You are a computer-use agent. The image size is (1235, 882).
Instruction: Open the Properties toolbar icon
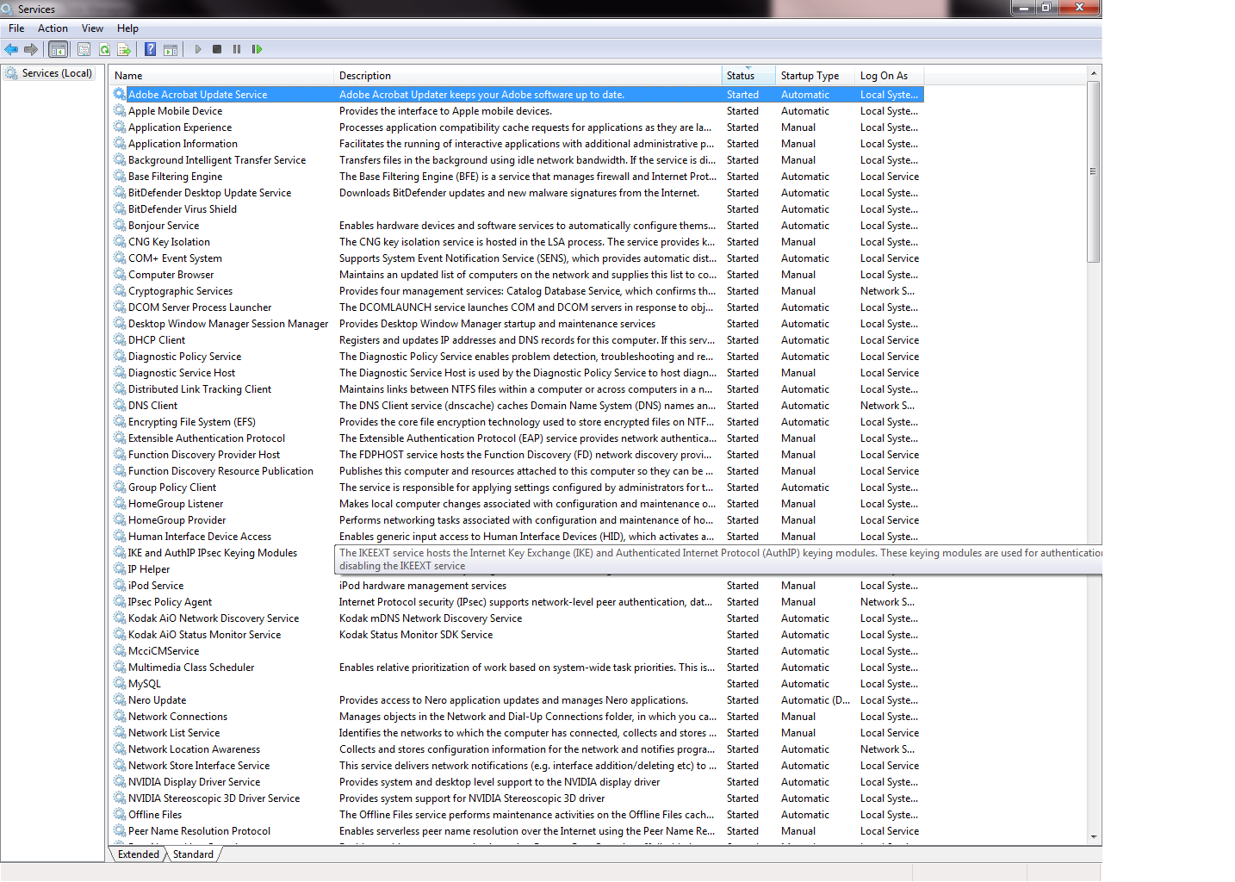(x=84, y=50)
